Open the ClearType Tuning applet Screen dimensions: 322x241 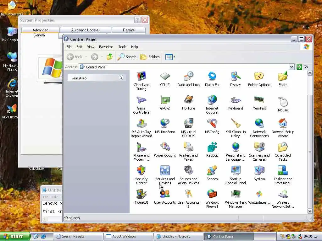point(141,81)
